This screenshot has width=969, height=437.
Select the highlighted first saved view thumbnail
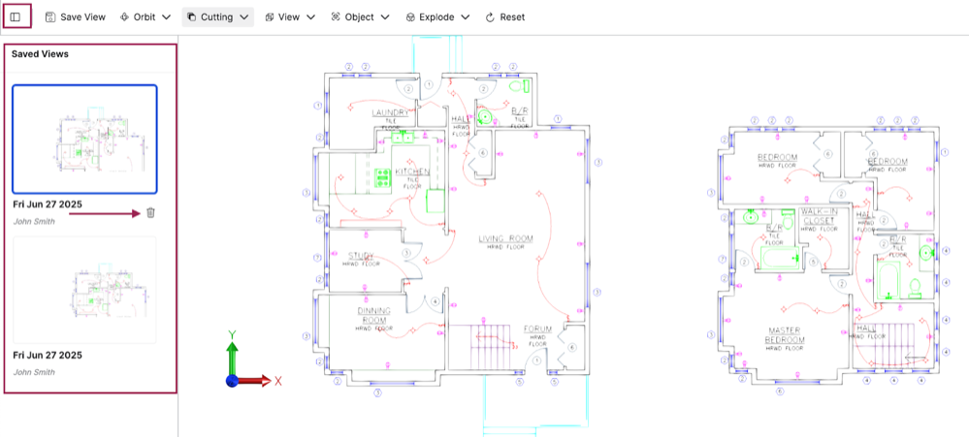(x=84, y=139)
